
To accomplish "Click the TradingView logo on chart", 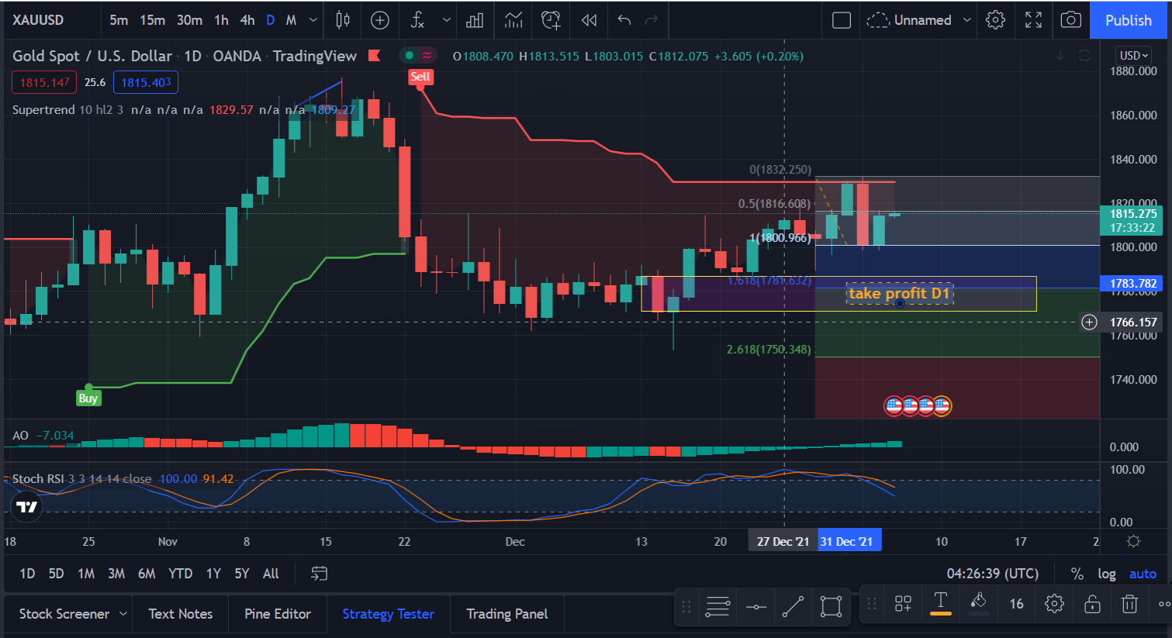I will click(x=27, y=506).
